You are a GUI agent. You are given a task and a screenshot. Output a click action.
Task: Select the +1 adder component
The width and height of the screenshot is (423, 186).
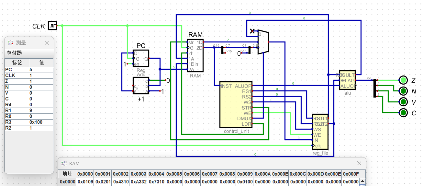point(141,86)
